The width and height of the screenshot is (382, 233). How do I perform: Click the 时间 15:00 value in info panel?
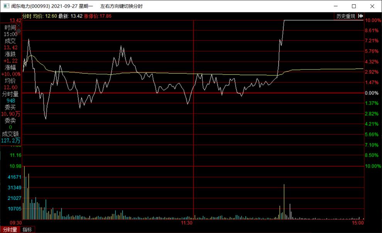tap(10, 34)
